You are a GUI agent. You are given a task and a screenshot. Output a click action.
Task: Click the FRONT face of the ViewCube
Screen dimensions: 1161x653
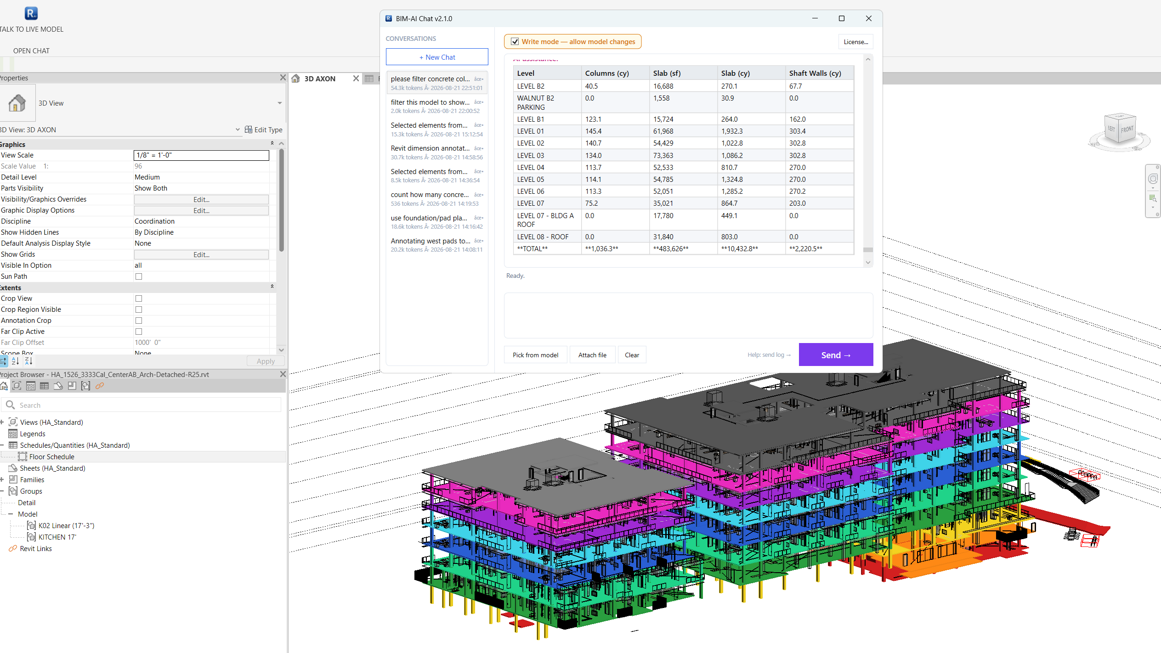(x=1127, y=129)
